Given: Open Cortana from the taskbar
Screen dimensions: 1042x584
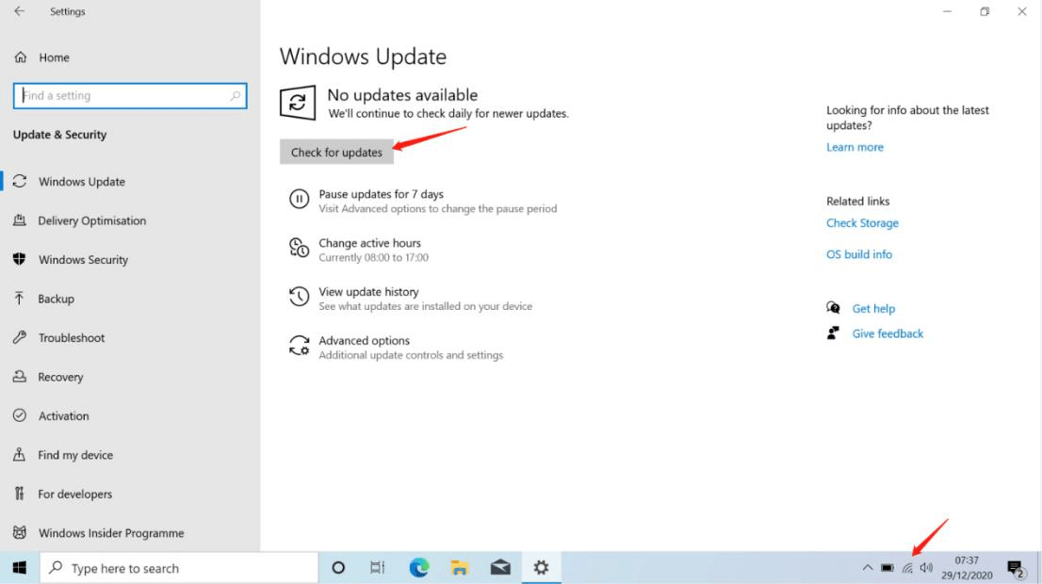Looking at the screenshot, I should coord(338,568).
